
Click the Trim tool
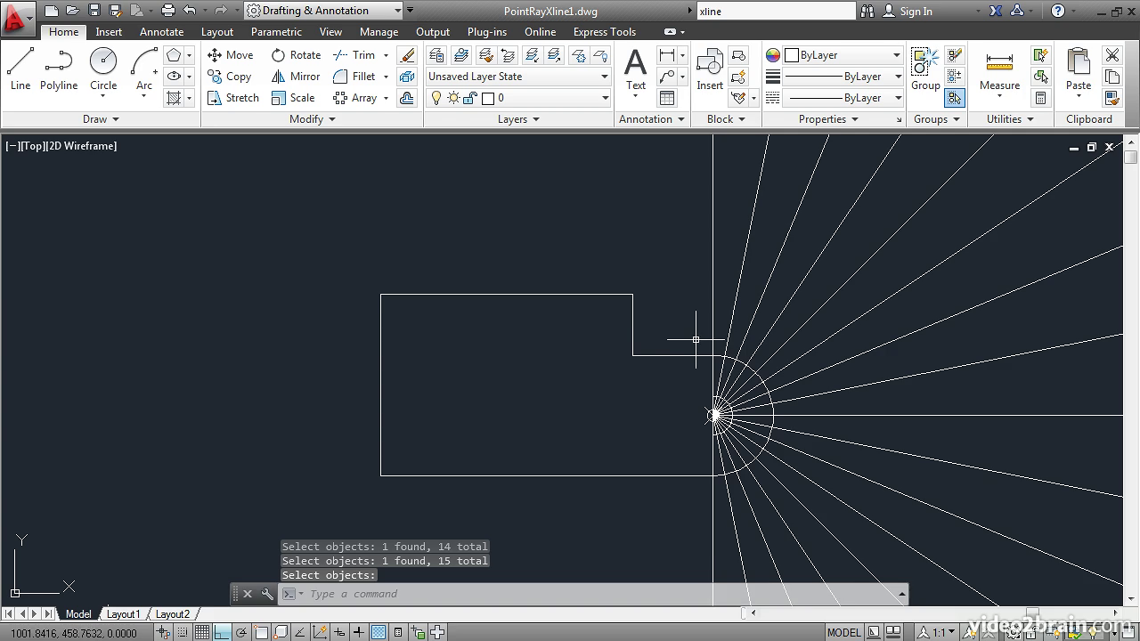[354, 55]
